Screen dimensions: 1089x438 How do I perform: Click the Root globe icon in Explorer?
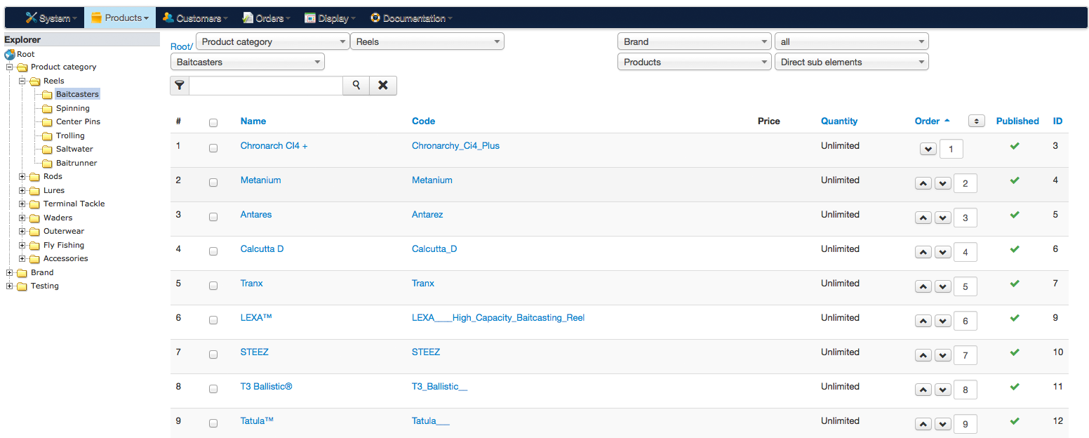coord(10,54)
